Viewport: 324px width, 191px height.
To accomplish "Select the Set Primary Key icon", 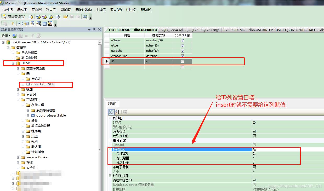I will coord(12,23).
